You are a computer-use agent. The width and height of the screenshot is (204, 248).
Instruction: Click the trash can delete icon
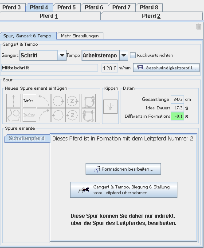[x=199, y=27]
